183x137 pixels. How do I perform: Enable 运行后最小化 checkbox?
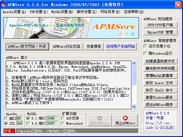coord(145,46)
